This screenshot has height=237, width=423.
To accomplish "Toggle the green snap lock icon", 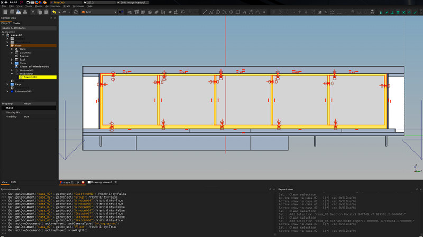I will pos(381,12).
